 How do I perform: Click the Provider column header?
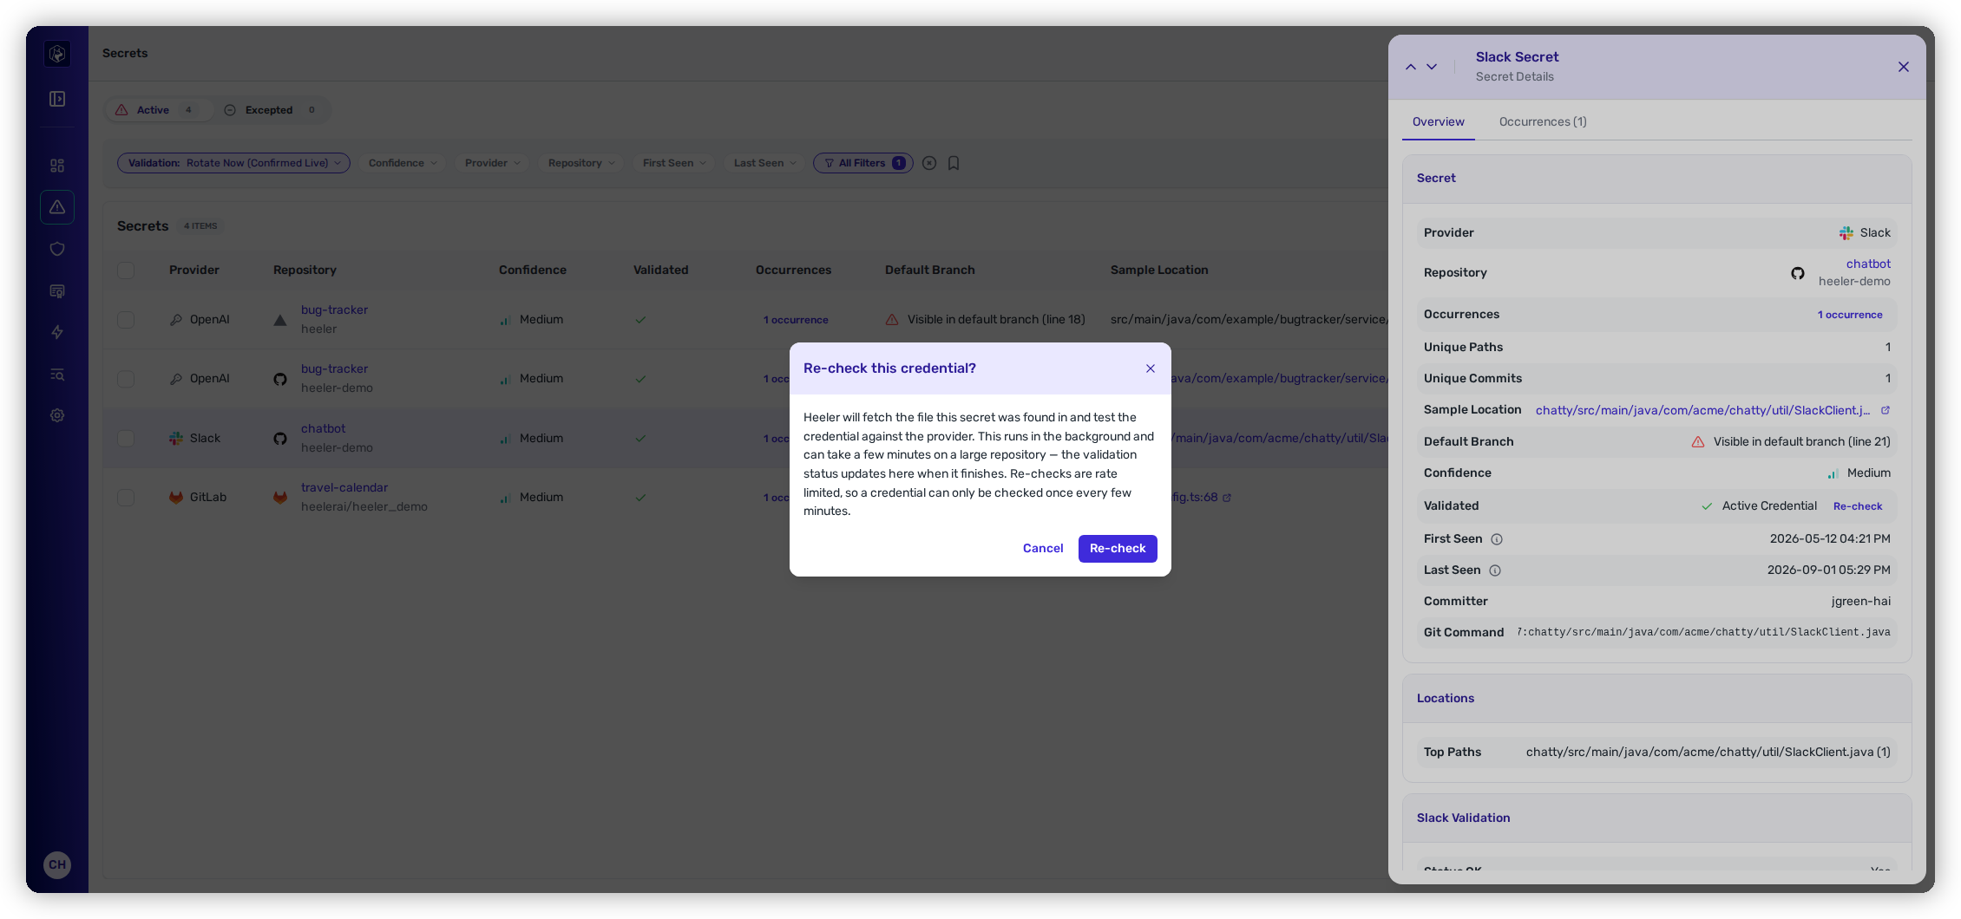(x=194, y=270)
